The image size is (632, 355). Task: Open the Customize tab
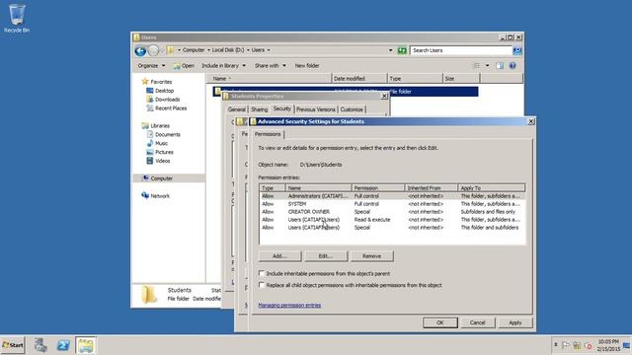pyautogui.click(x=352, y=109)
